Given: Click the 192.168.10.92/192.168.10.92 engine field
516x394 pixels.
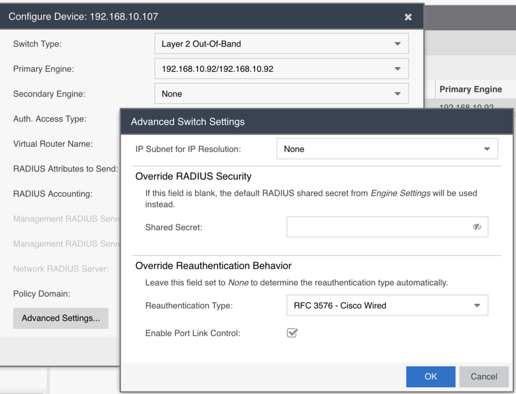Looking at the screenshot, I should (x=281, y=69).
